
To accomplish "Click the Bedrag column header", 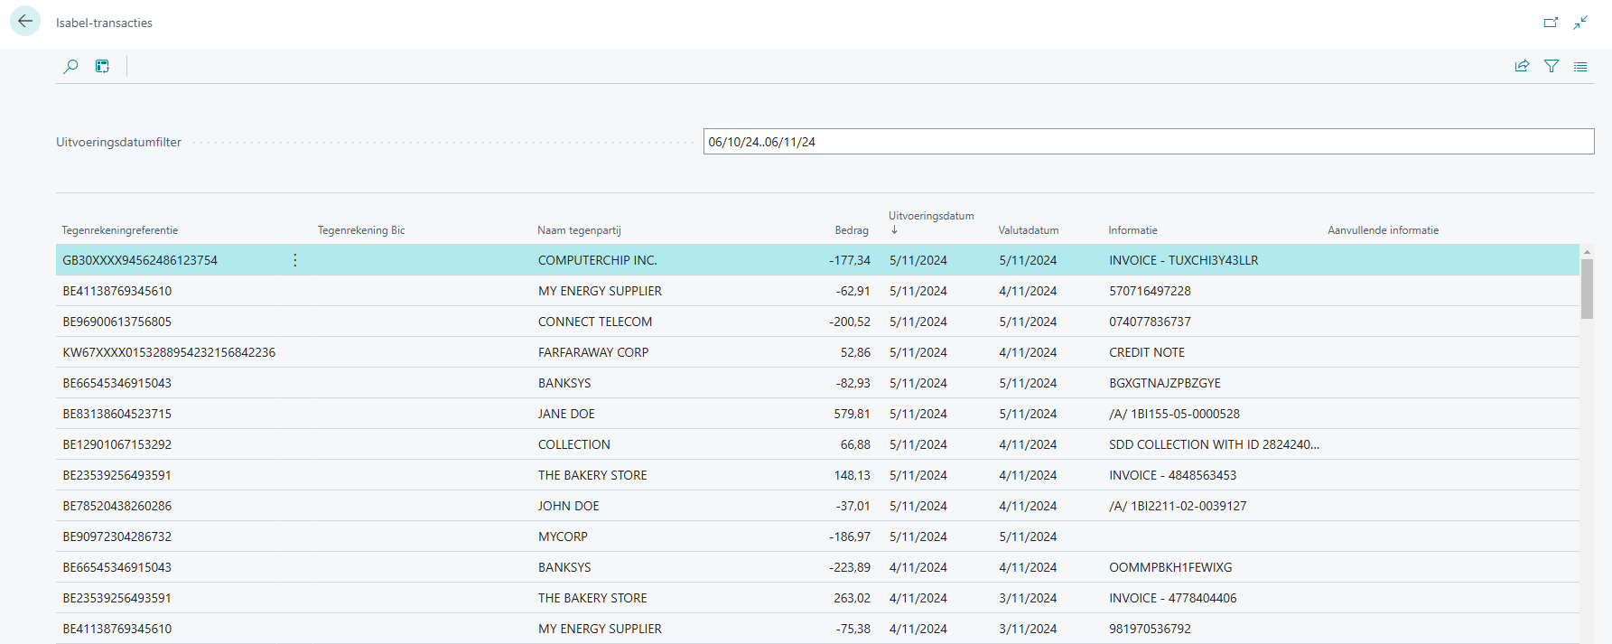I will pyautogui.click(x=851, y=230).
